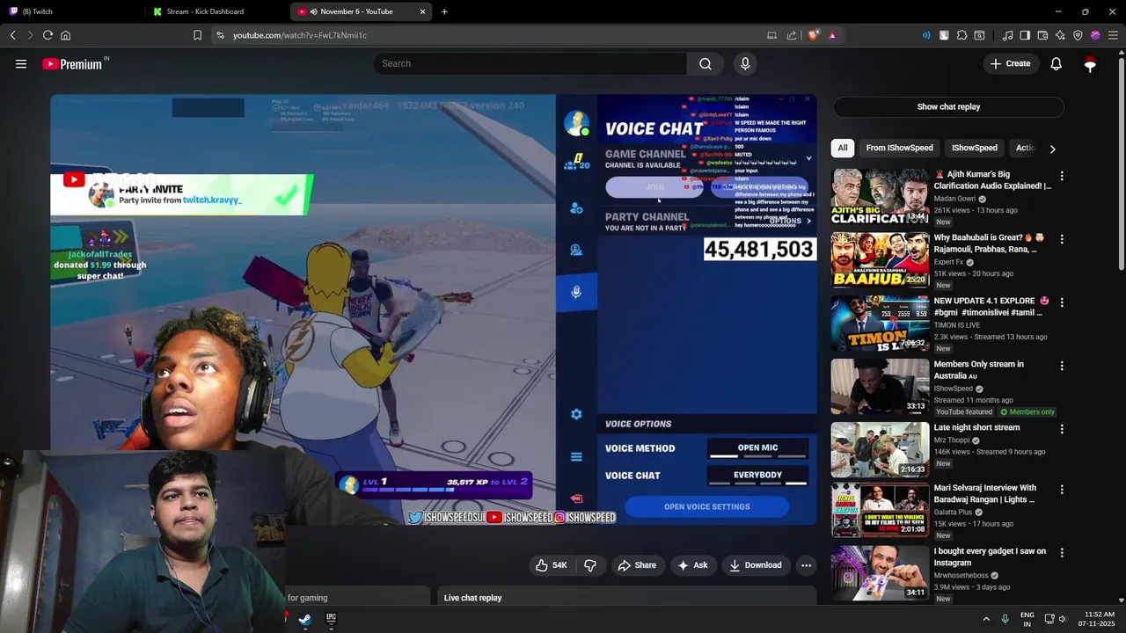Open Brave Playlist music note icon

(x=1007, y=35)
